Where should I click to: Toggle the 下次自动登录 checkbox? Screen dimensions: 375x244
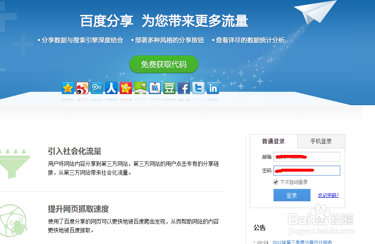pos(276,182)
